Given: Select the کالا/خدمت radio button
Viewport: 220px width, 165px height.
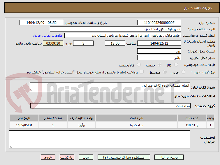Looking at the screenshot, I should click(x=139, y=65).
